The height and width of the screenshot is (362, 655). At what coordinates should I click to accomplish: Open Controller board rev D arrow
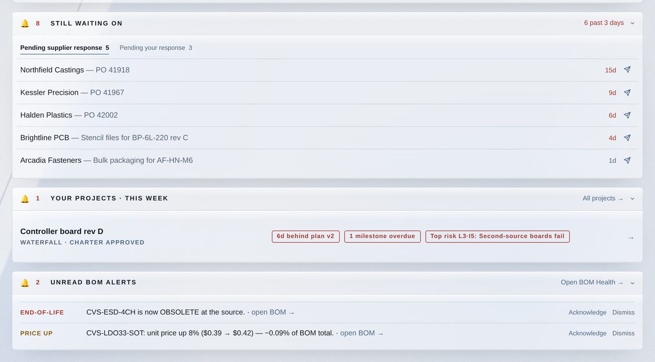631,237
